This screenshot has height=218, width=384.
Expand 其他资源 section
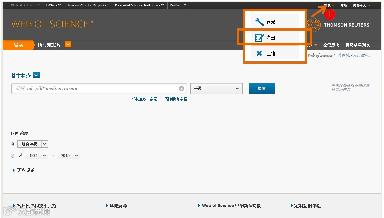[116, 206]
